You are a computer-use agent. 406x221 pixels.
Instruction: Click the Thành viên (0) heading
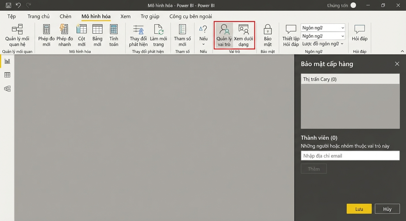click(319, 138)
